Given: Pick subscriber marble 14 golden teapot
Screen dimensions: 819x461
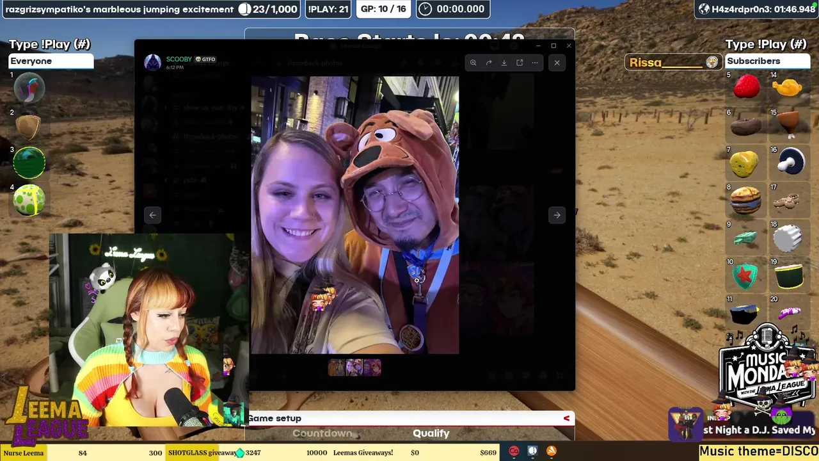Looking at the screenshot, I should [x=787, y=87].
